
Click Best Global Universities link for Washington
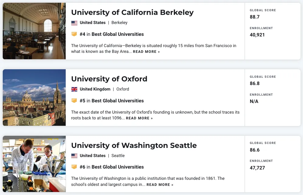tap(118, 167)
